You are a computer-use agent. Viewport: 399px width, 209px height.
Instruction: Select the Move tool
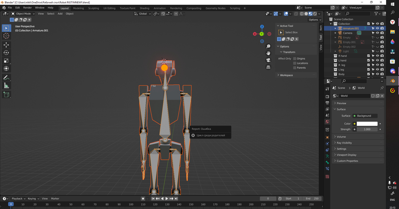(x=6, y=45)
